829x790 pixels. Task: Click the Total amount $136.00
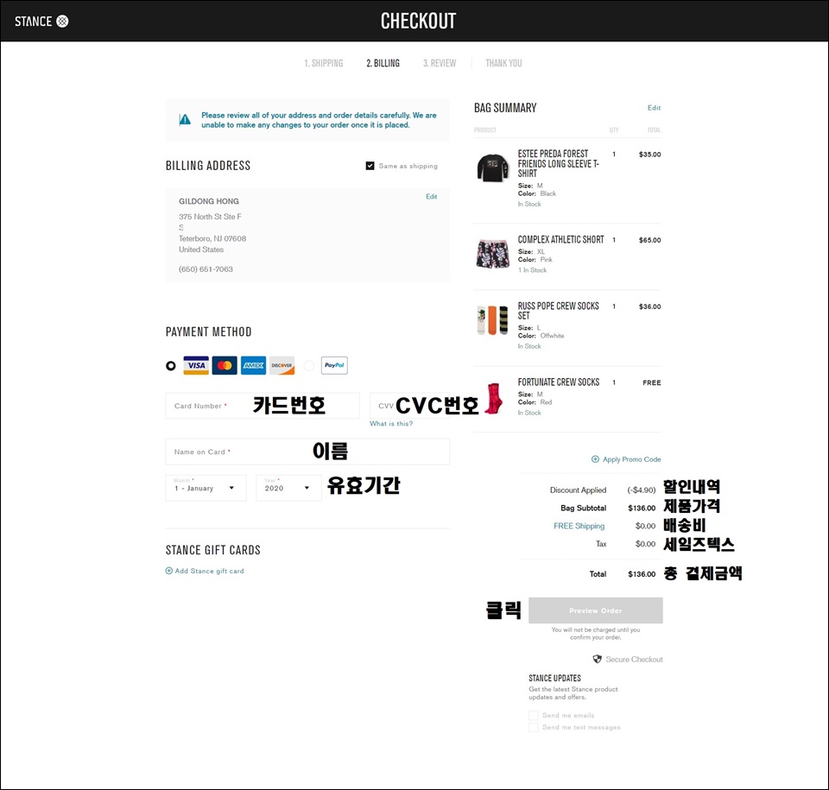point(642,574)
